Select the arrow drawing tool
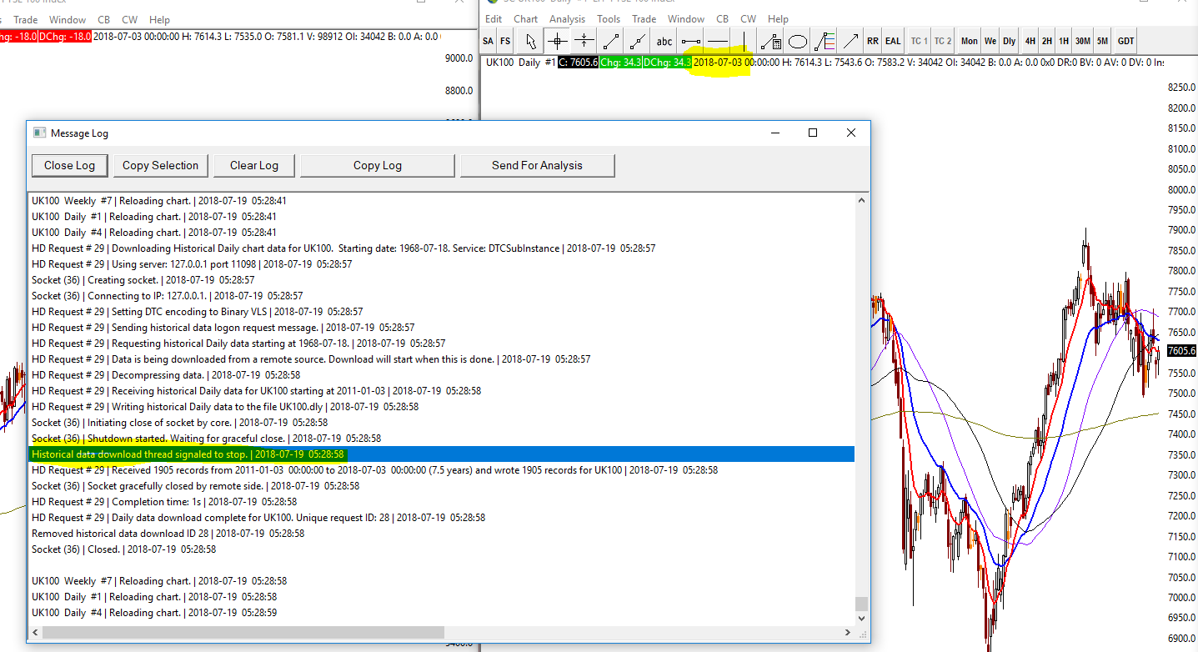The height and width of the screenshot is (652, 1198). 851,41
